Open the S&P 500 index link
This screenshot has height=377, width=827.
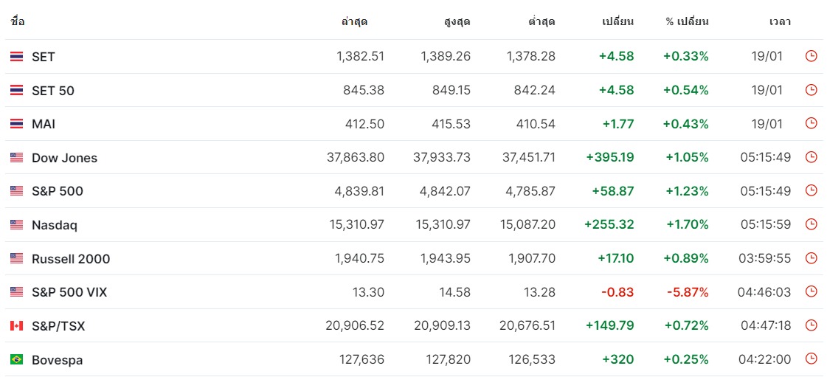(x=58, y=191)
